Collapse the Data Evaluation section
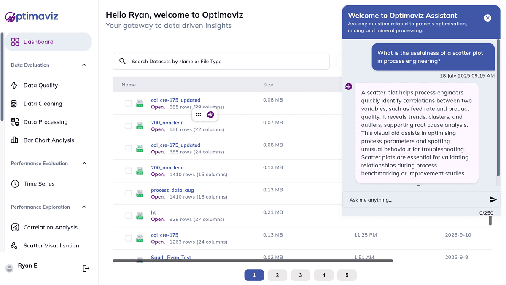This screenshot has height=285, width=506. coord(84,65)
